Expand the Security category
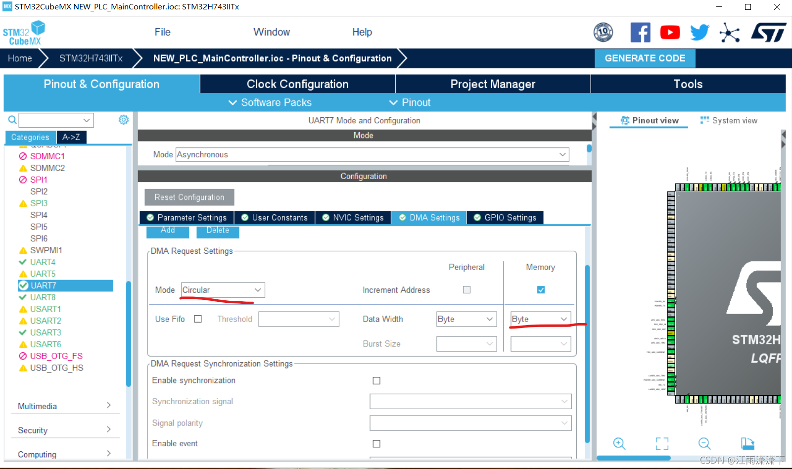This screenshot has width=792, height=469. (x=65, y=430)
